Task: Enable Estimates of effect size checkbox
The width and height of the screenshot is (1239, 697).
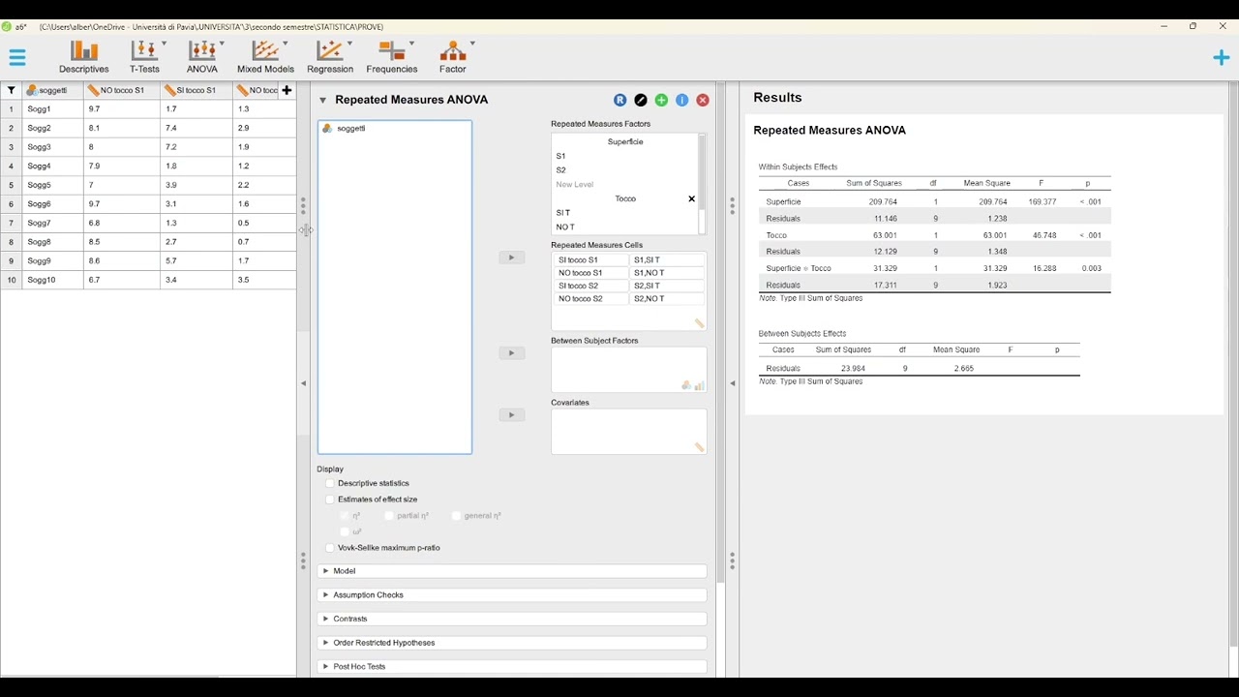Action: coord(330,500)
